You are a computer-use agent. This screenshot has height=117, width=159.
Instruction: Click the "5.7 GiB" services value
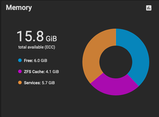tap(48, 83)
